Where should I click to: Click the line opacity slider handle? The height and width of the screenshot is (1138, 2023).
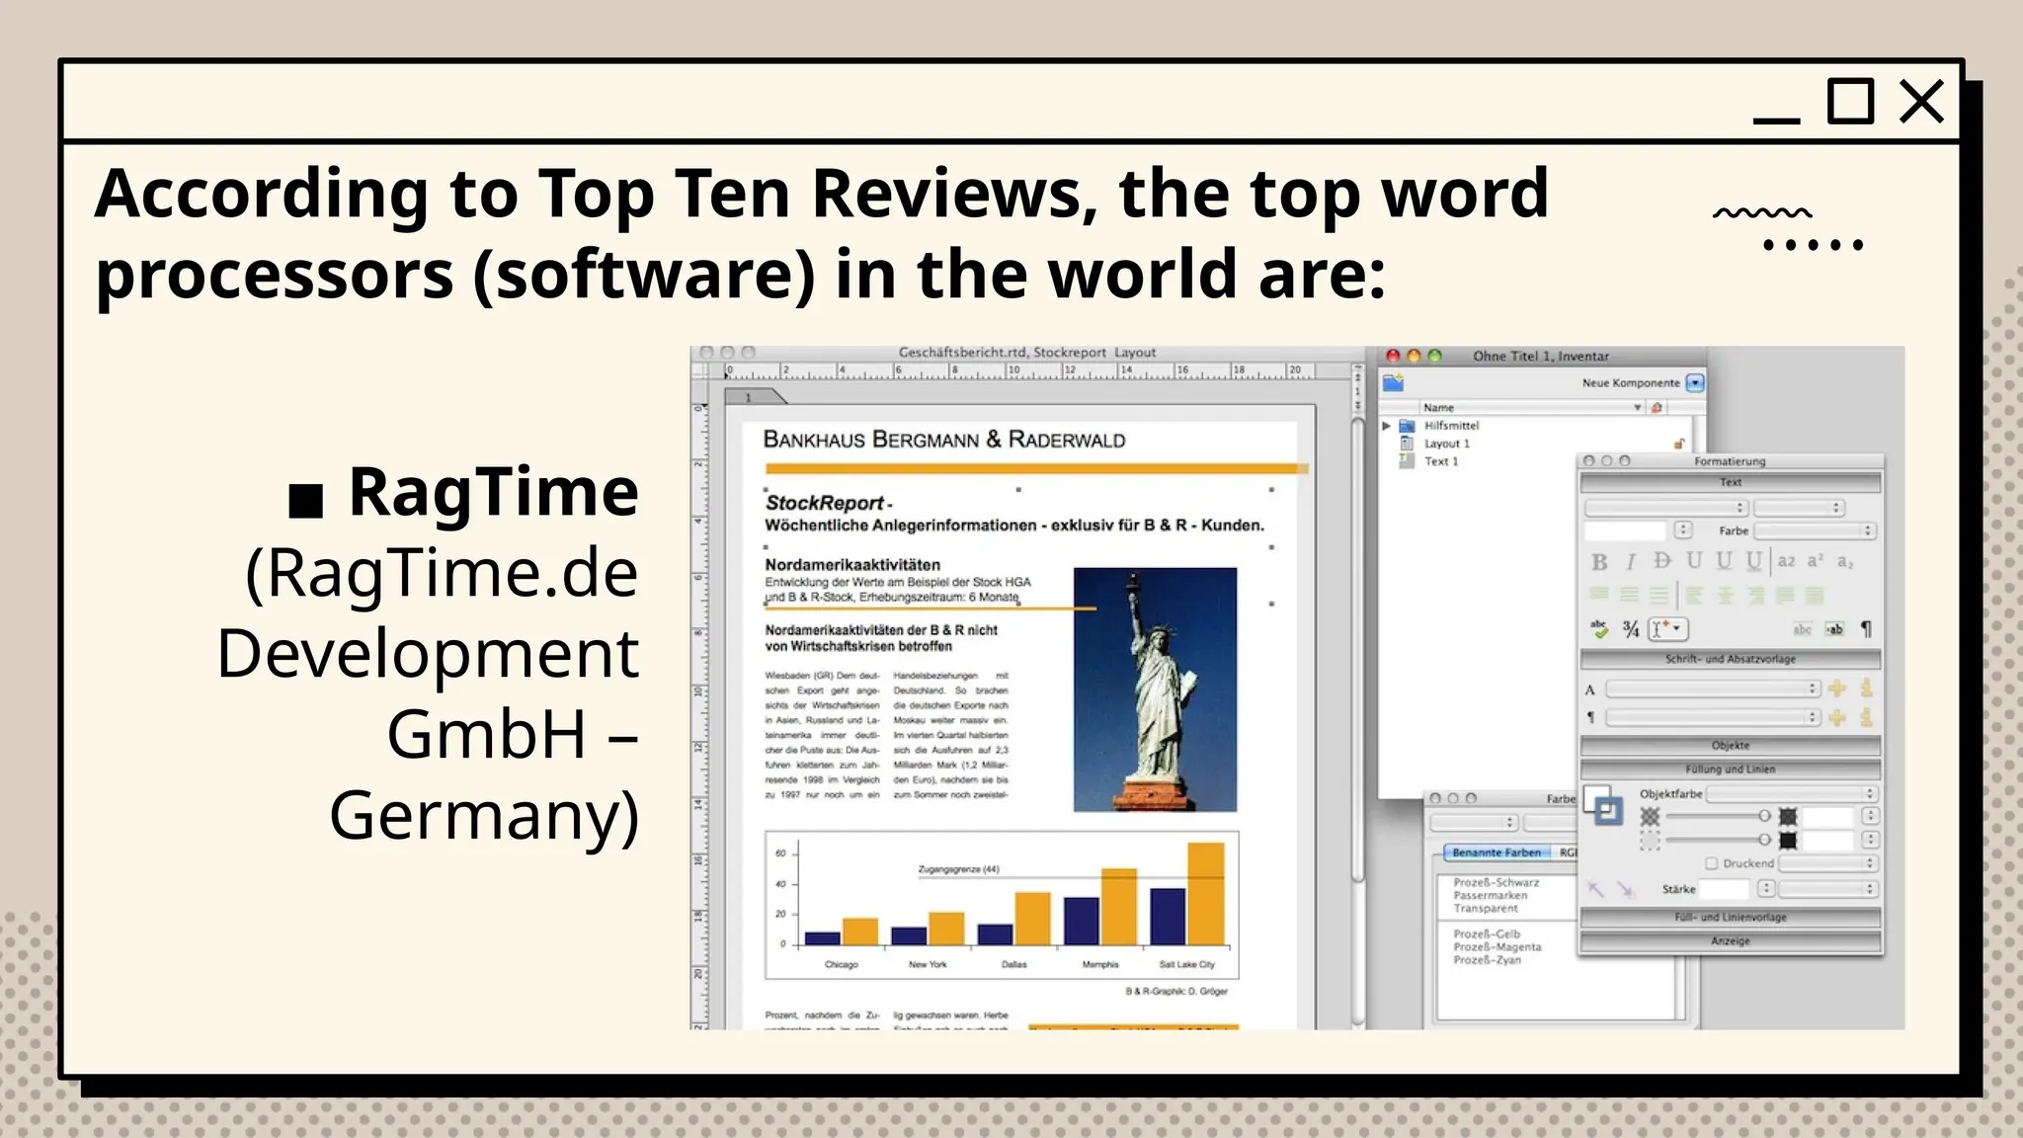click(1763, 840)
